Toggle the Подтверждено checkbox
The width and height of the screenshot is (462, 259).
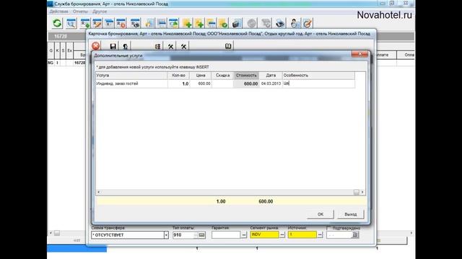click(329, 228)
